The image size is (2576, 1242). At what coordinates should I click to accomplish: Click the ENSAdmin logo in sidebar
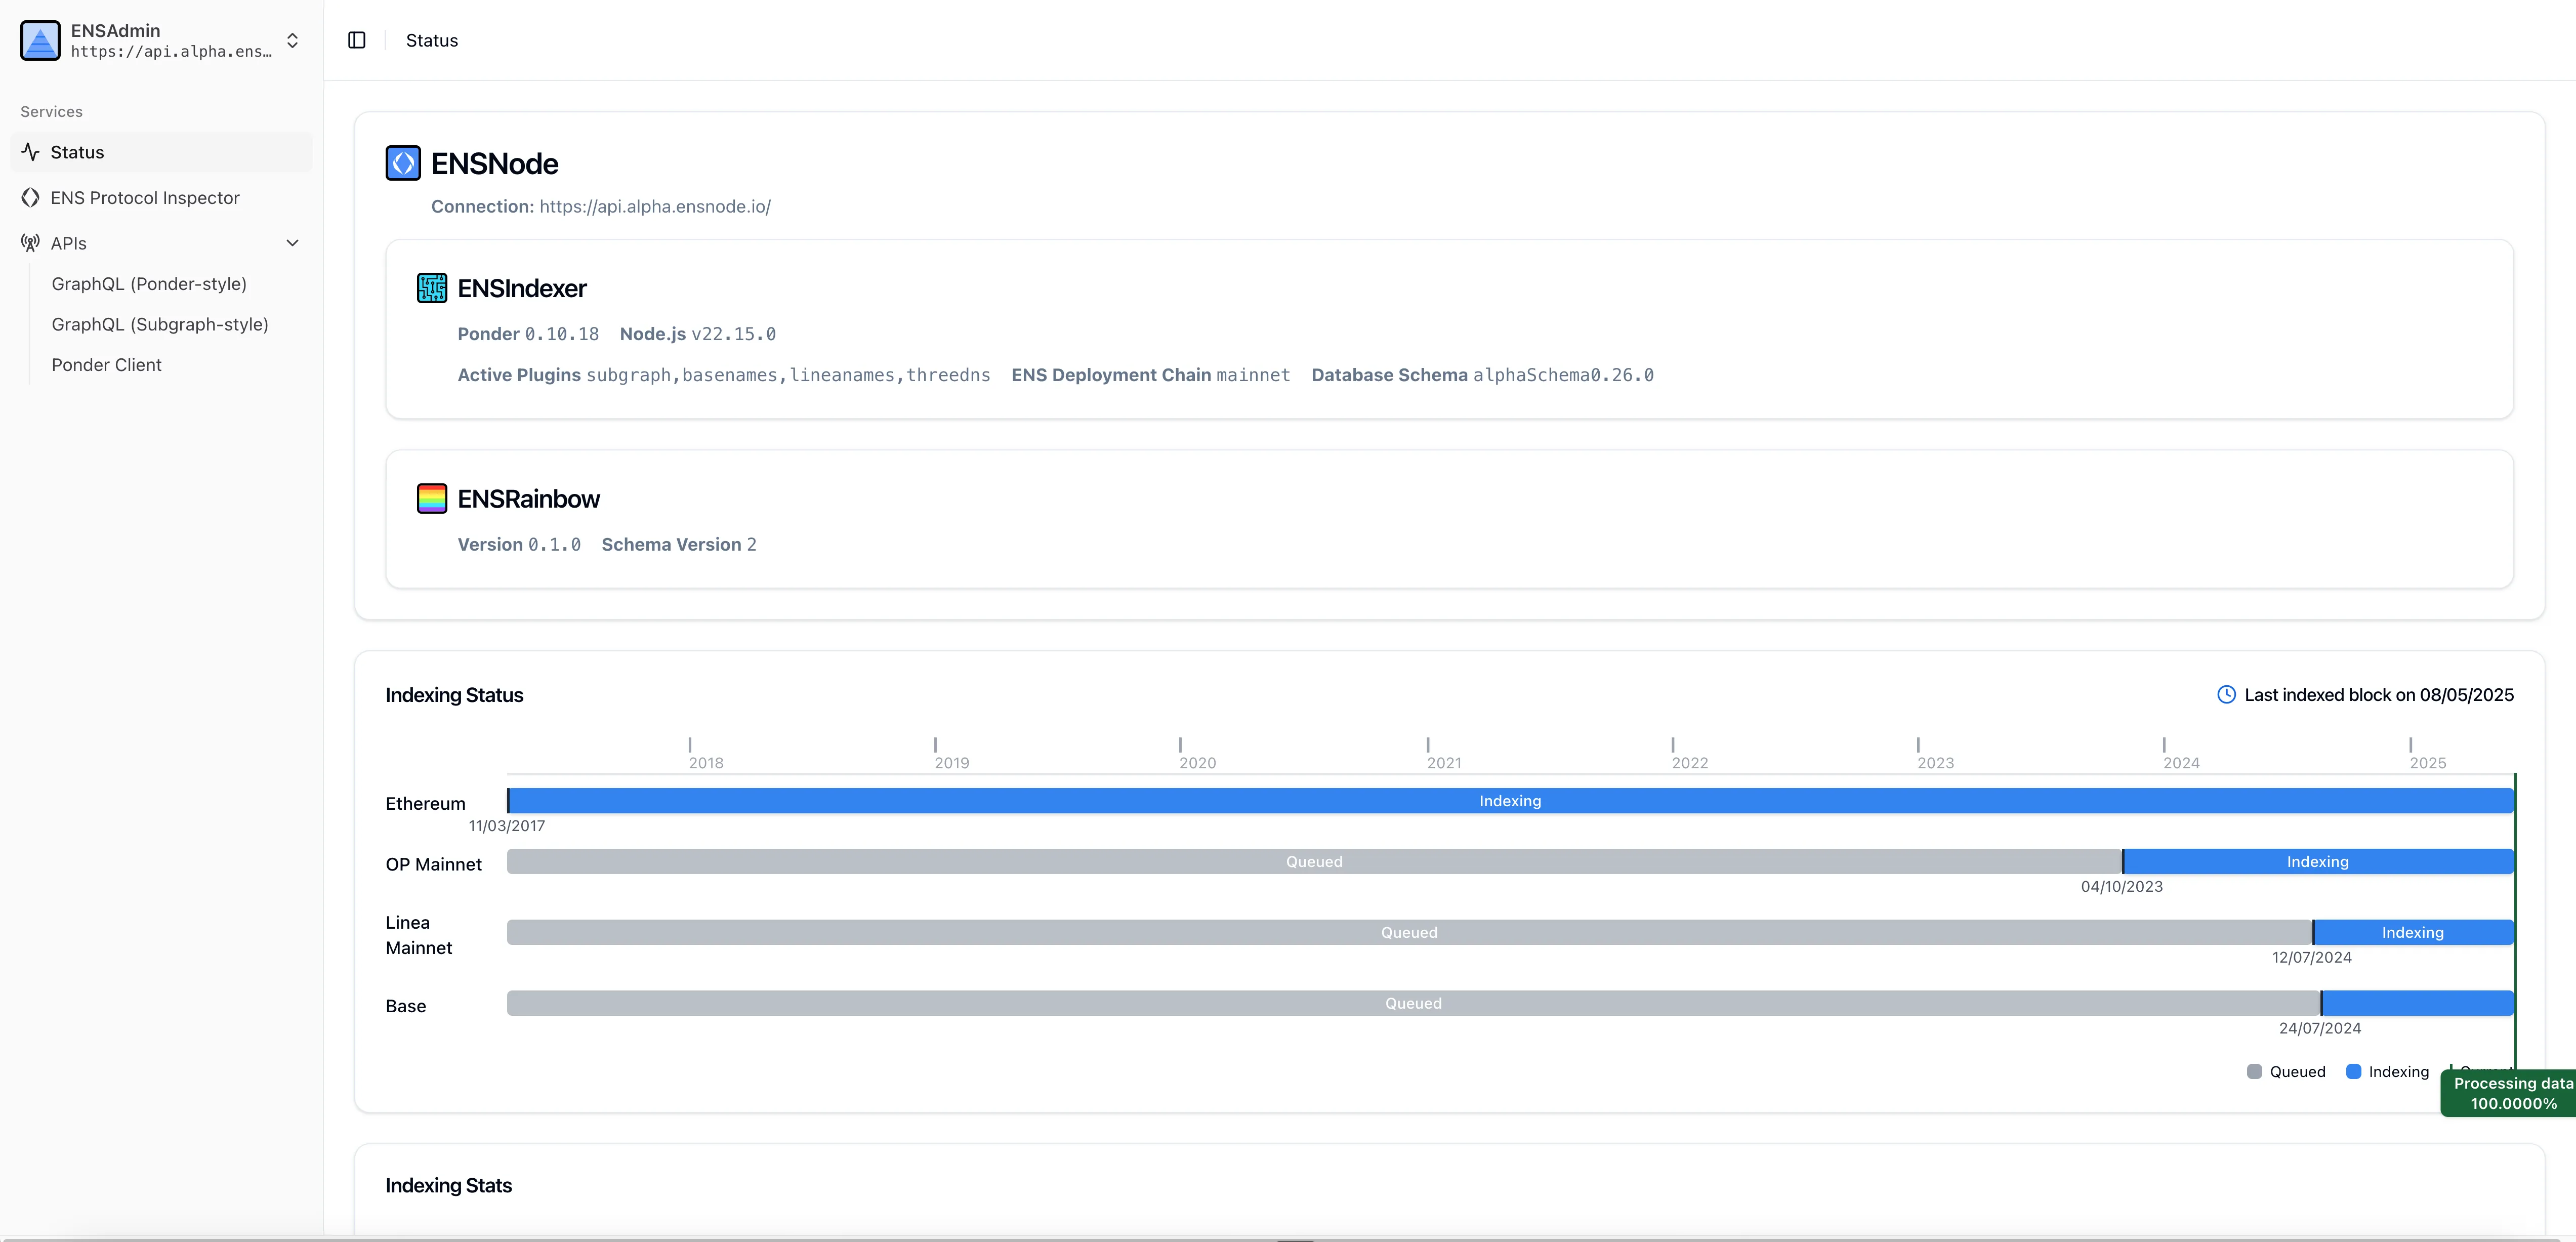pos(40,40)
